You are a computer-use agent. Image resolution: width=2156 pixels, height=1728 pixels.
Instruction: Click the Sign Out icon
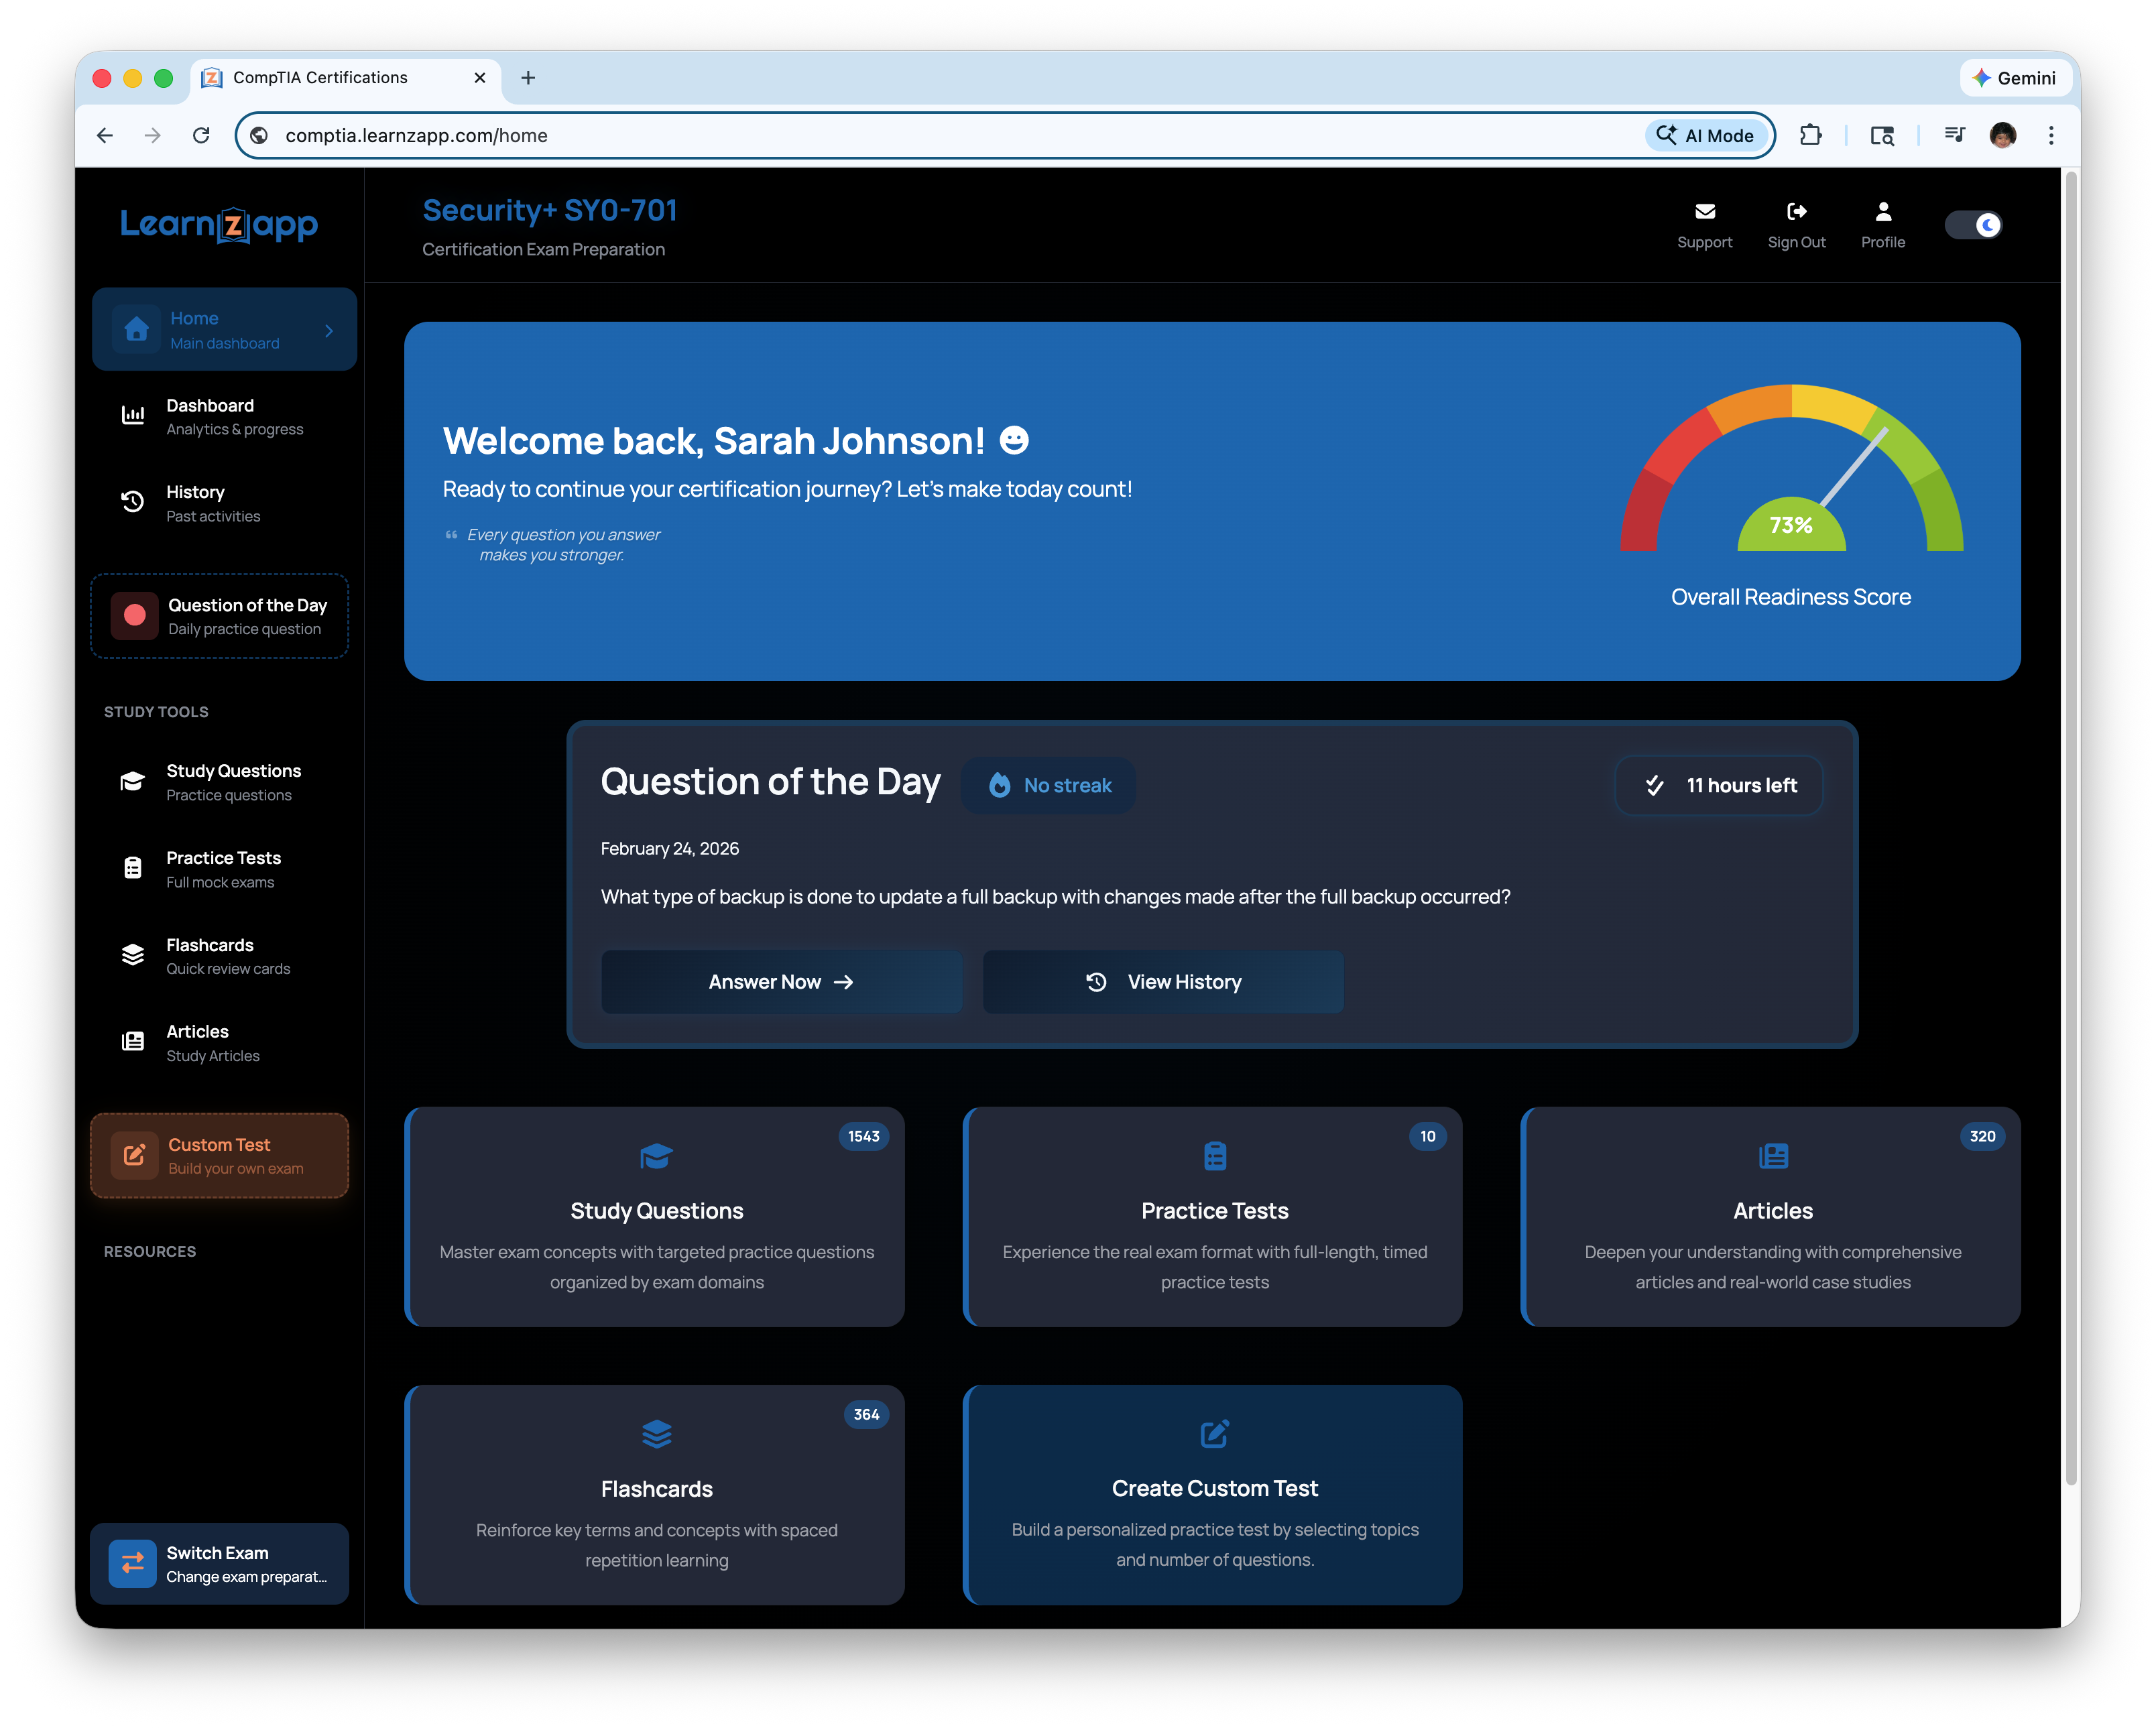point(1796,211)
